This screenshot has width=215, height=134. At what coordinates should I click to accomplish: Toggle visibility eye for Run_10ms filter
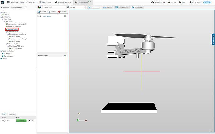41,16
